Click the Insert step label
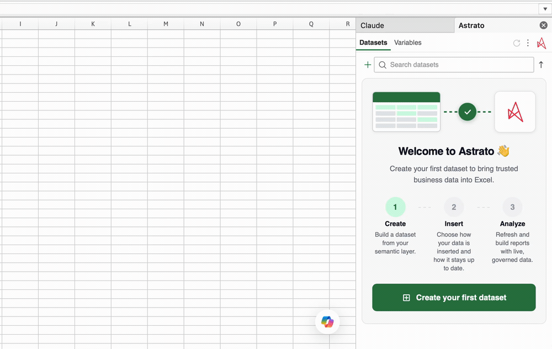 tap(454, 224)
